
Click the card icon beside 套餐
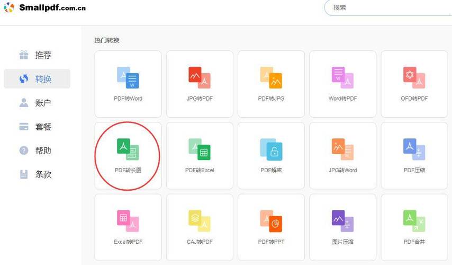(24, 127)
